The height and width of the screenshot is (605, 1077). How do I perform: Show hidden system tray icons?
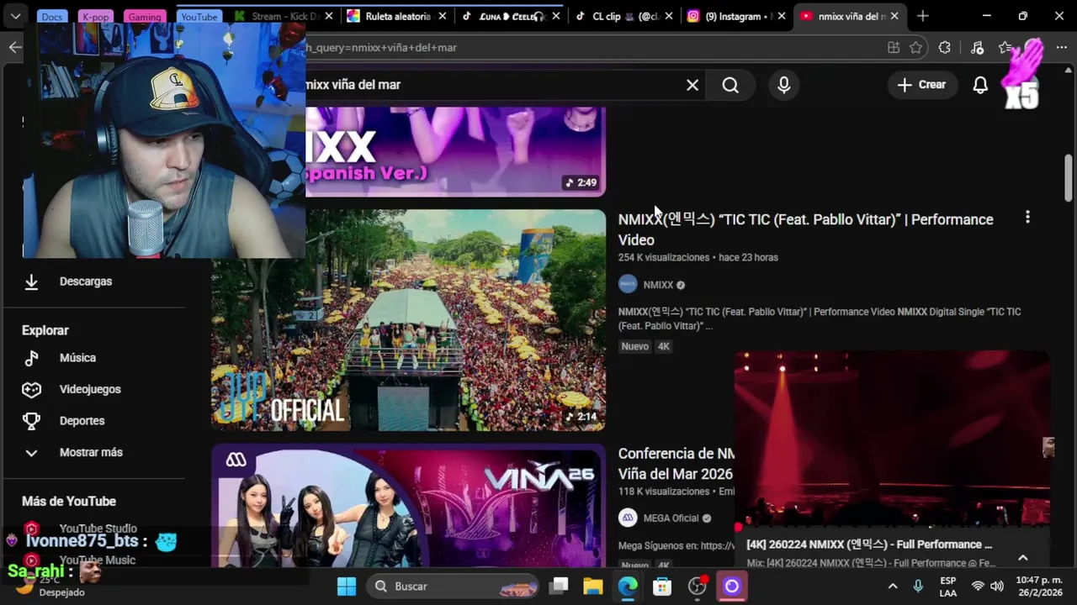tap(893, 587)
